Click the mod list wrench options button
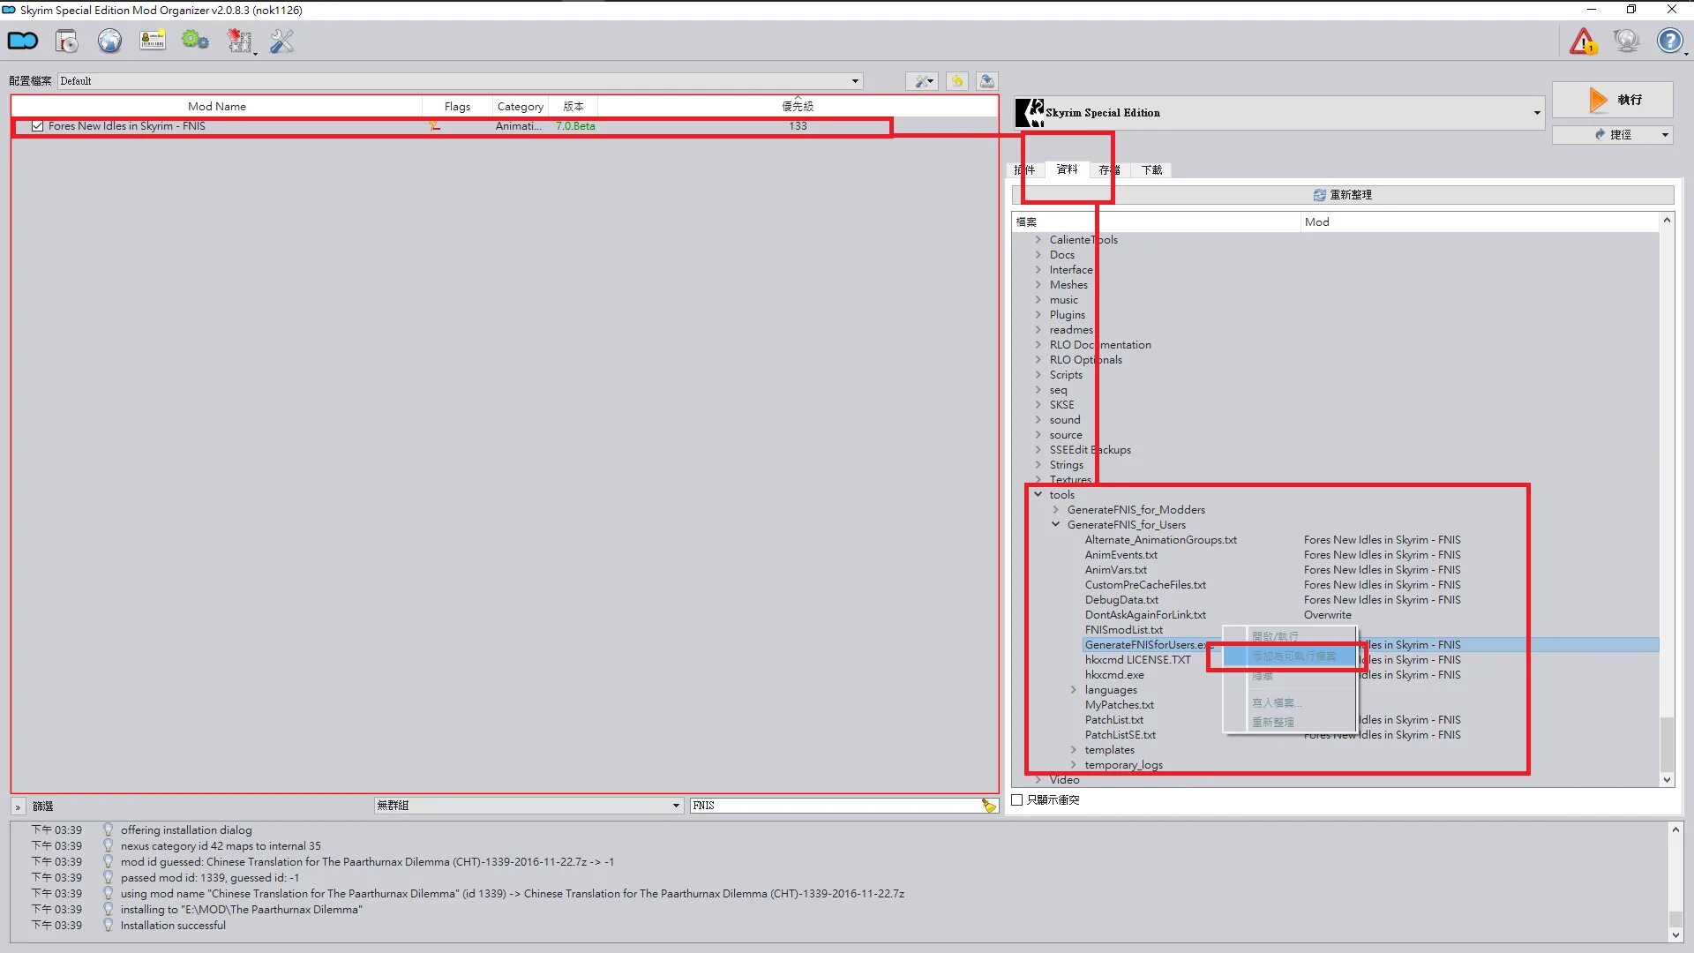Screen dimensions: 1694x953 [x=922, y=81]
